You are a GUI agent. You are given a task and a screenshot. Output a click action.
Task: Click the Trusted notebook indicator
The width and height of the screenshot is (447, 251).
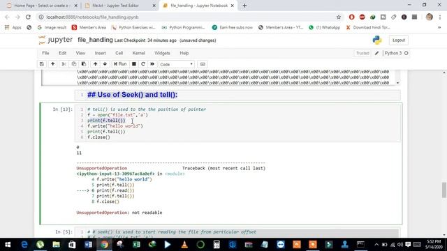362,53
